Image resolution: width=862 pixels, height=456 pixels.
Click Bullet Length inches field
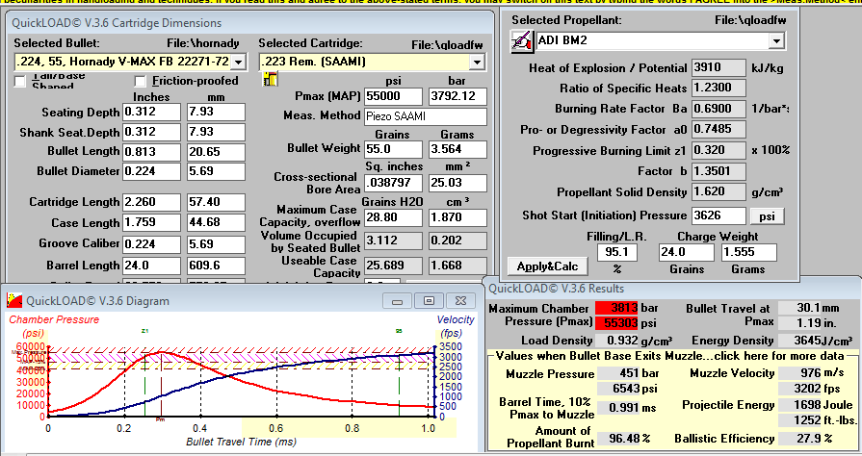(x=152, y=152)
